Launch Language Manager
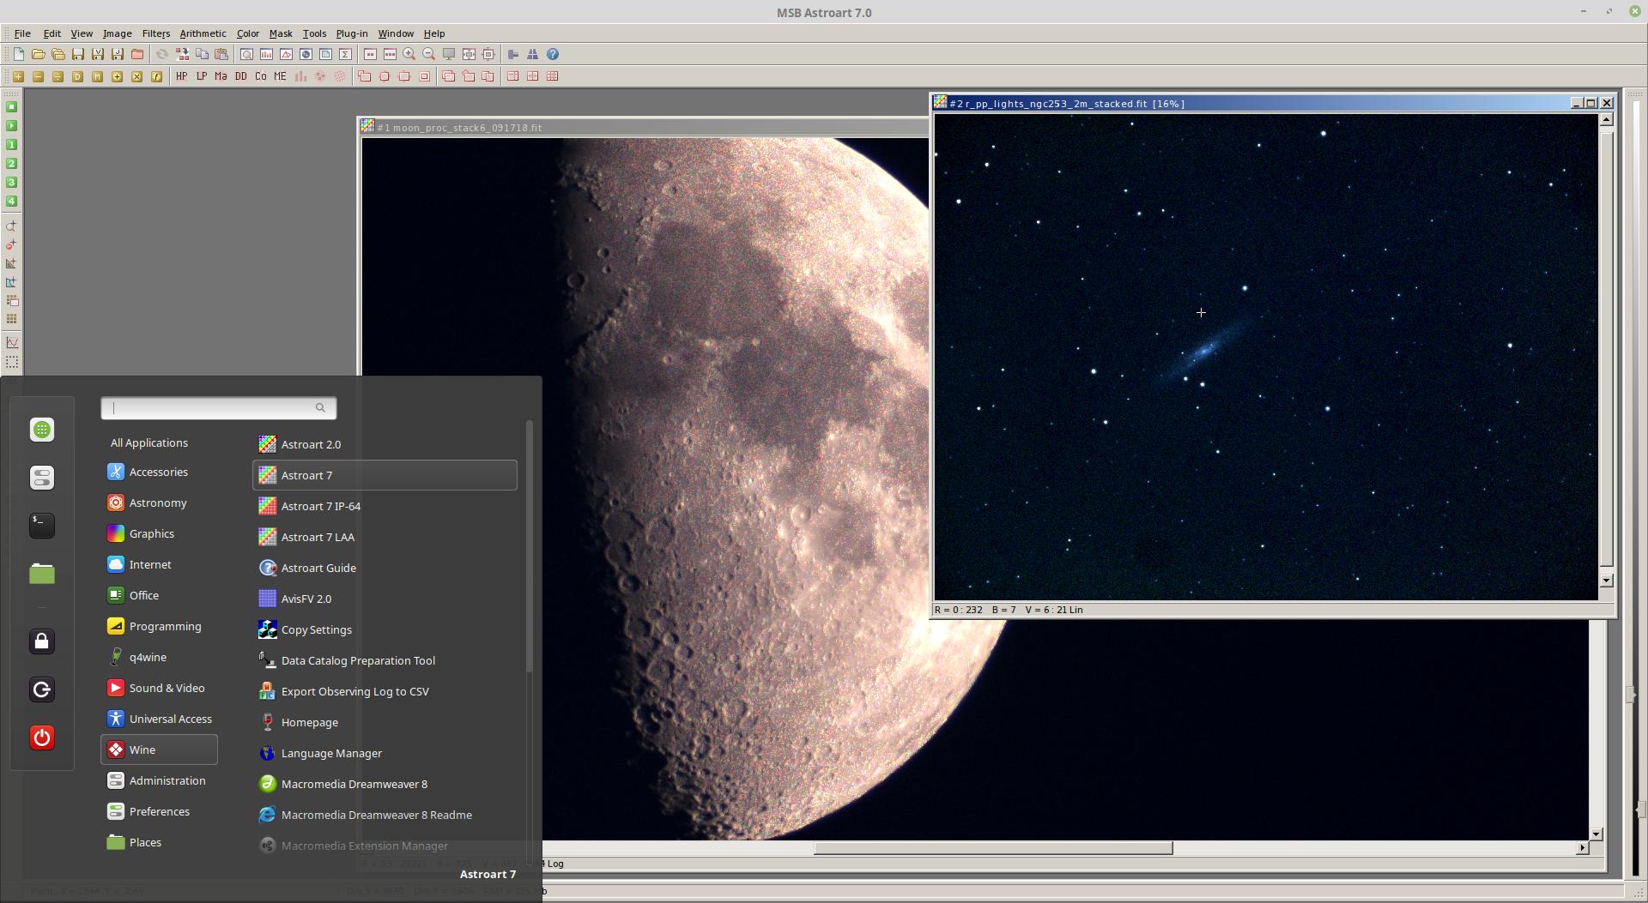1648x903 pixels. coord(385,753)
